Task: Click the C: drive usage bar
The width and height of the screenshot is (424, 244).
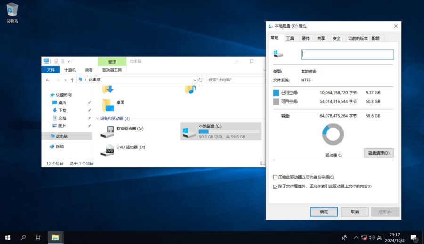Action: (x=229, y=131)
